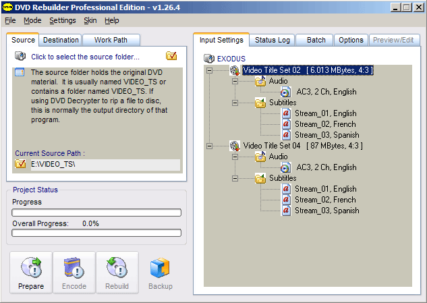The height and width of the screenshot is (303, 427).
Task: Select 'Stream_01, English' text under Title Set 04
Action: [326, 188]
